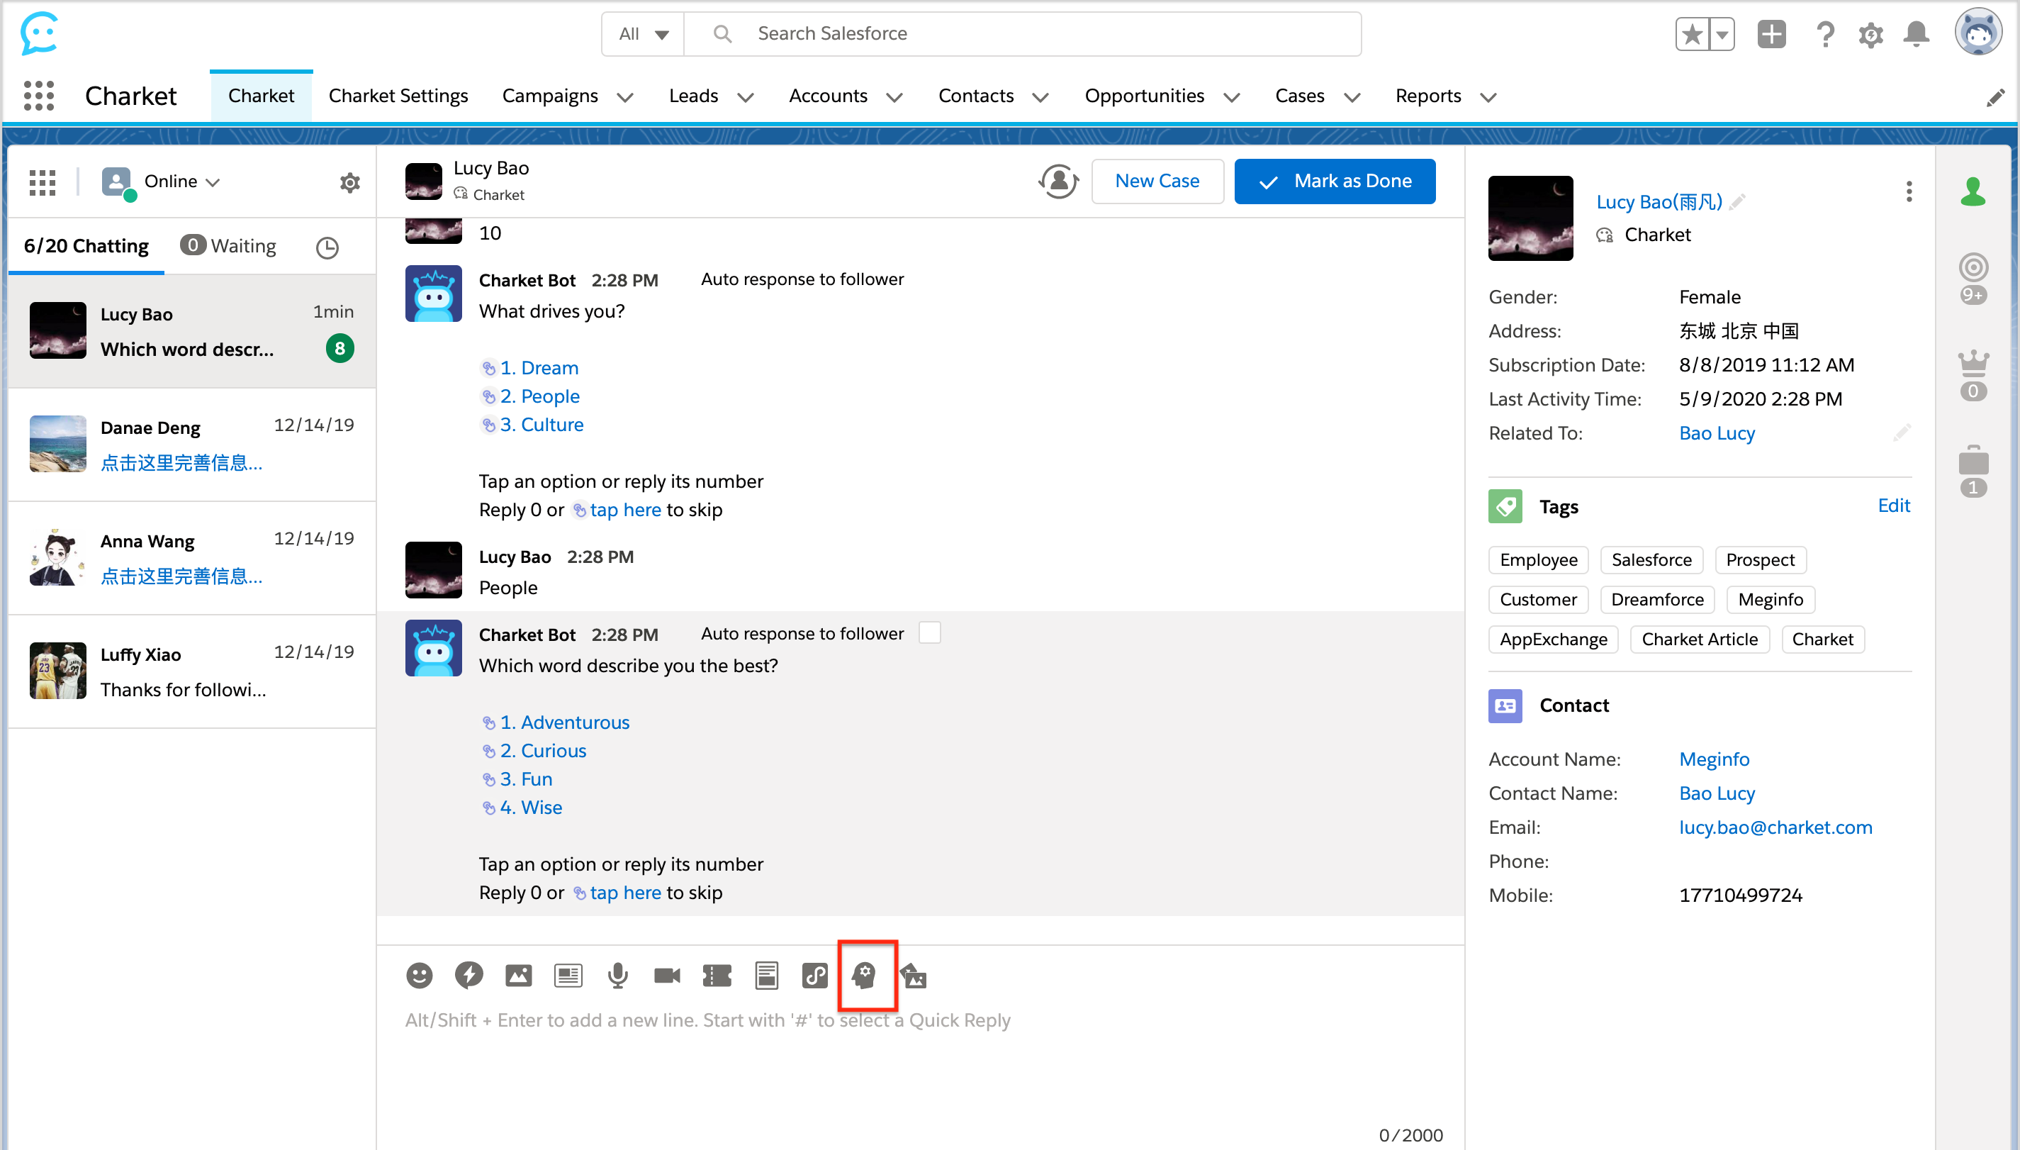
Task: Select the microphone voice message icon
Action: coord(617,976)
